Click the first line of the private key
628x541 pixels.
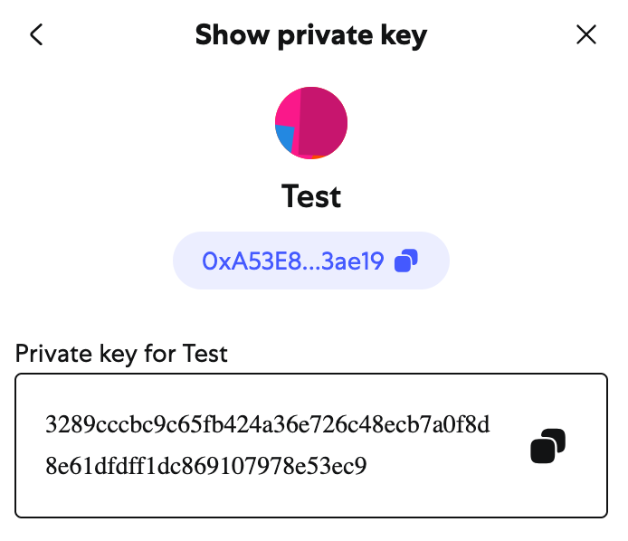[268, 424]
